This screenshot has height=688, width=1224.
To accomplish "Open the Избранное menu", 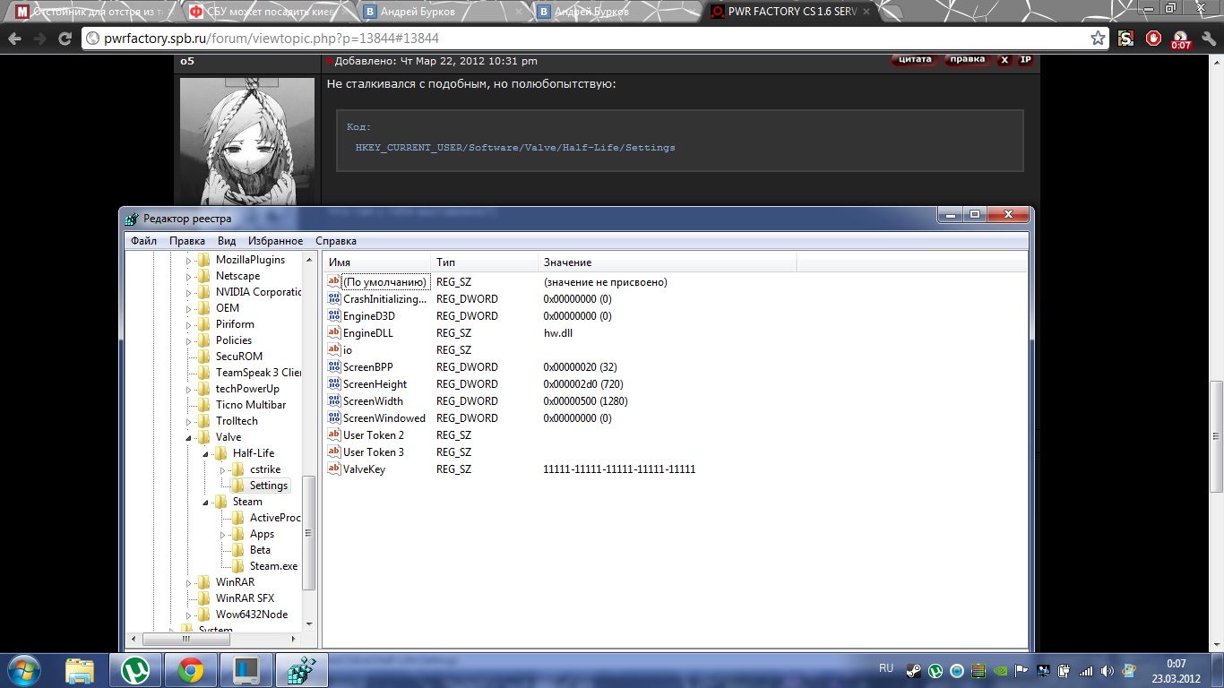I will pos(275,241).
